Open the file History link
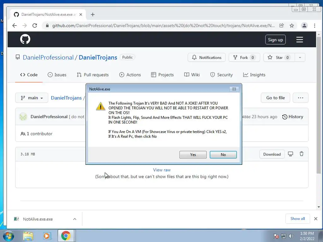This screenshot has width=323, height=242. tap(293, 117)
